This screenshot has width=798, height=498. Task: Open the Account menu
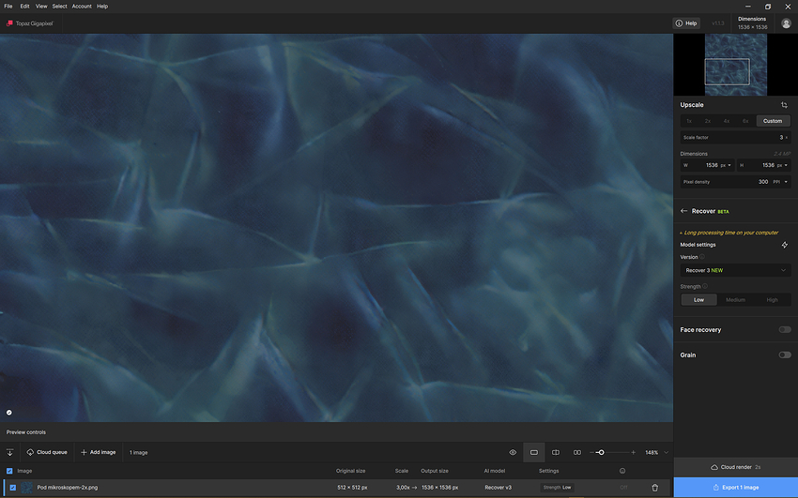click(x=82, y=7)
